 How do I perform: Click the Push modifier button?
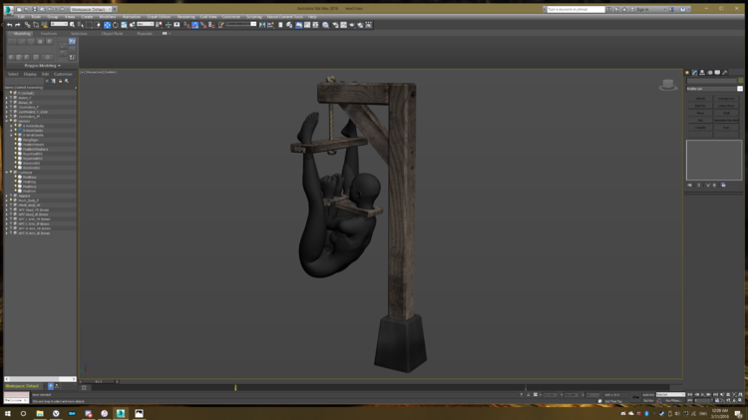point(726,128)
